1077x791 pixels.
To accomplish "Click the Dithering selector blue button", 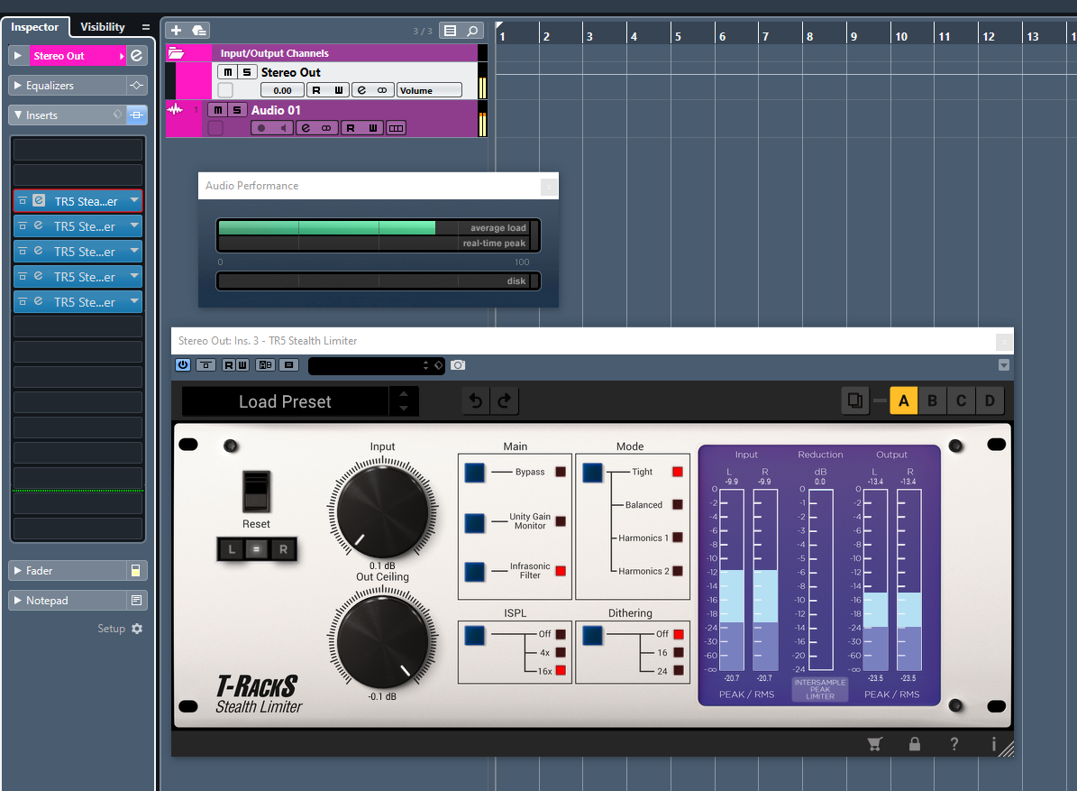I will pos(592,635).
